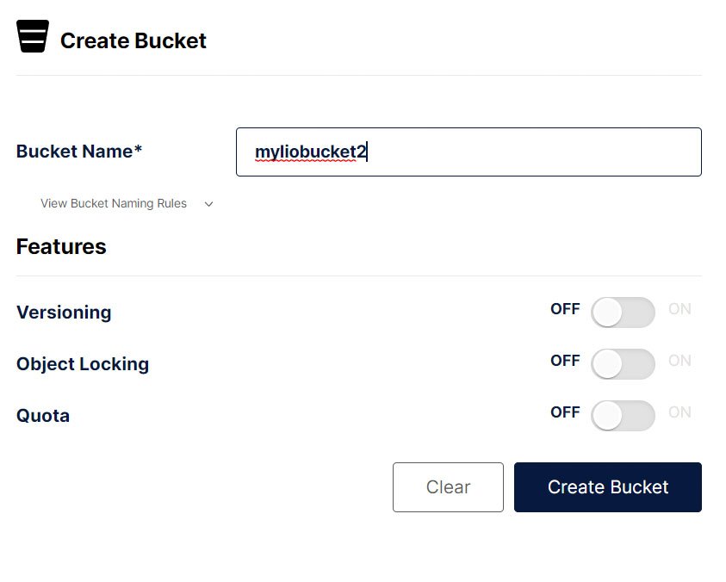The height and width of the screenshot is (582, 726).
Task: Enable the Versioning toggle switch
Action: pos(623,313)
